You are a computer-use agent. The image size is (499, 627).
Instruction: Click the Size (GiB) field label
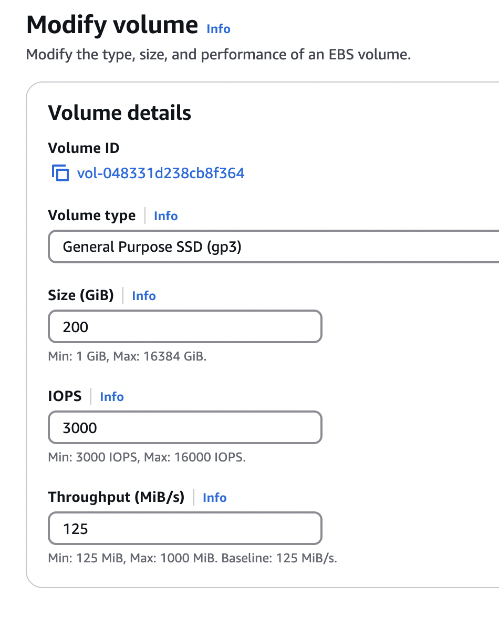tap(81, 295)
